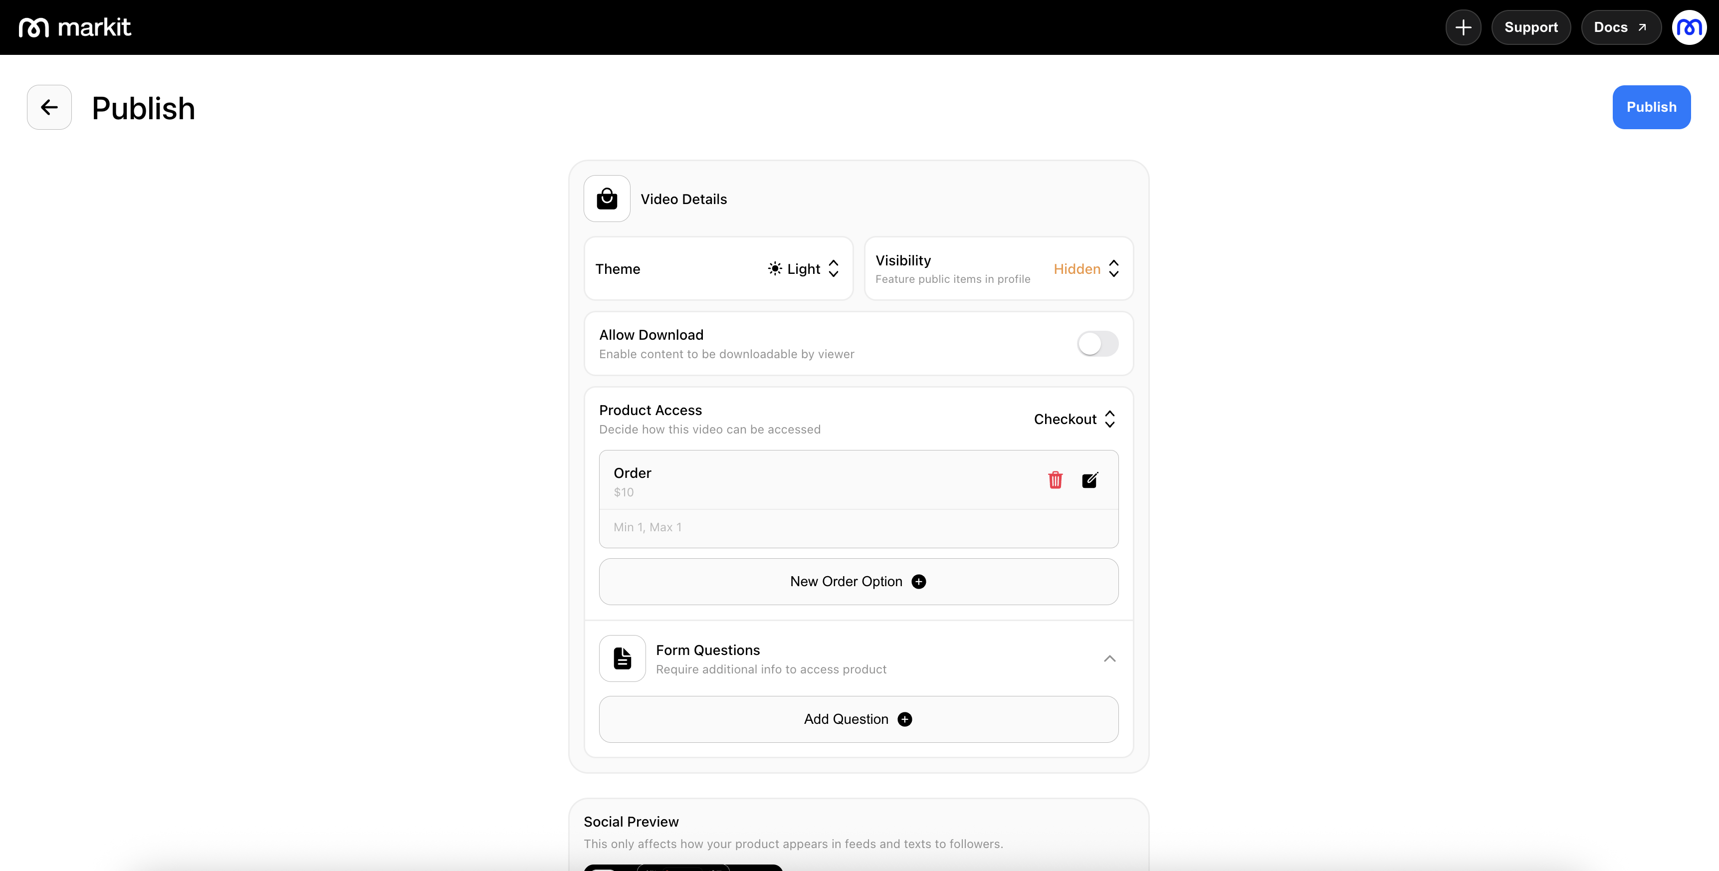Click the blue Publish button

coord(1651,107)
